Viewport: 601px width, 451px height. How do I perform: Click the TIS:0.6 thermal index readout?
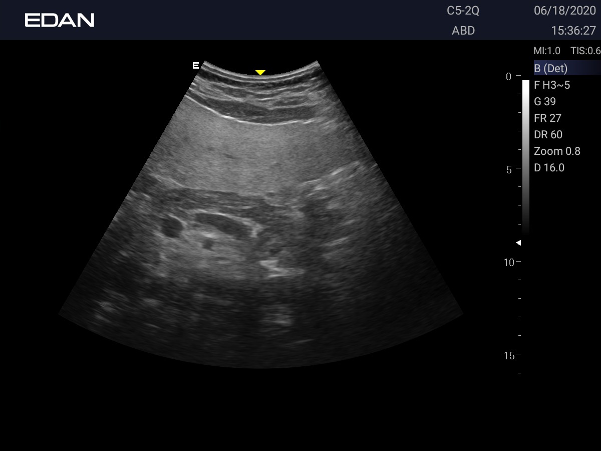pyautogui.click(x=585, y=51)
